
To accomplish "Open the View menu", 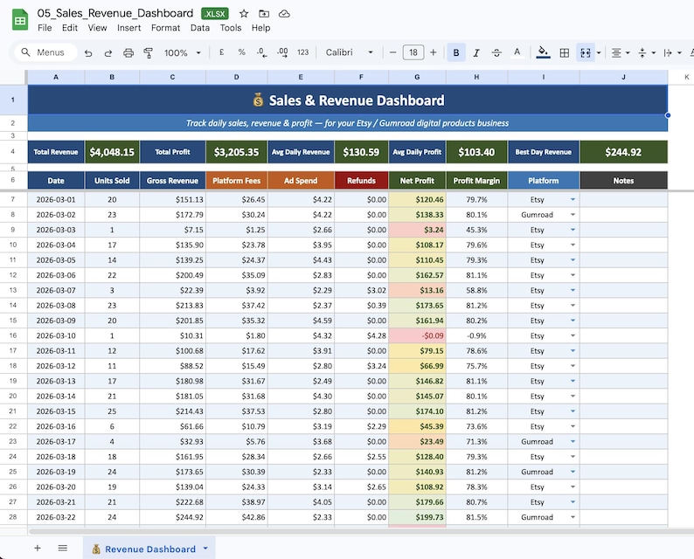I will coord(97,28).
